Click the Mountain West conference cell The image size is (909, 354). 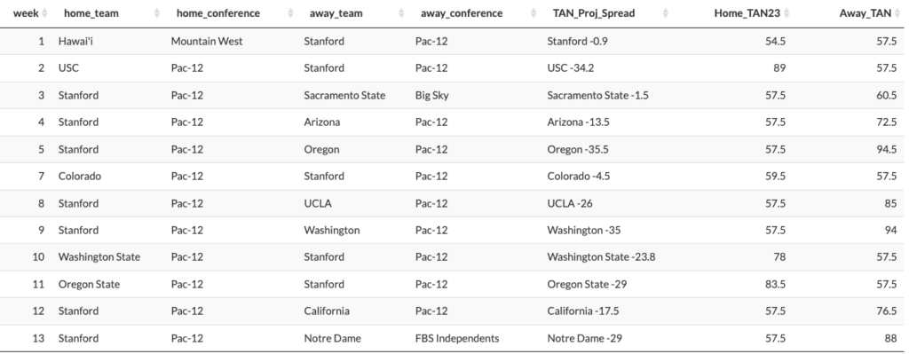tap(207, 41)
